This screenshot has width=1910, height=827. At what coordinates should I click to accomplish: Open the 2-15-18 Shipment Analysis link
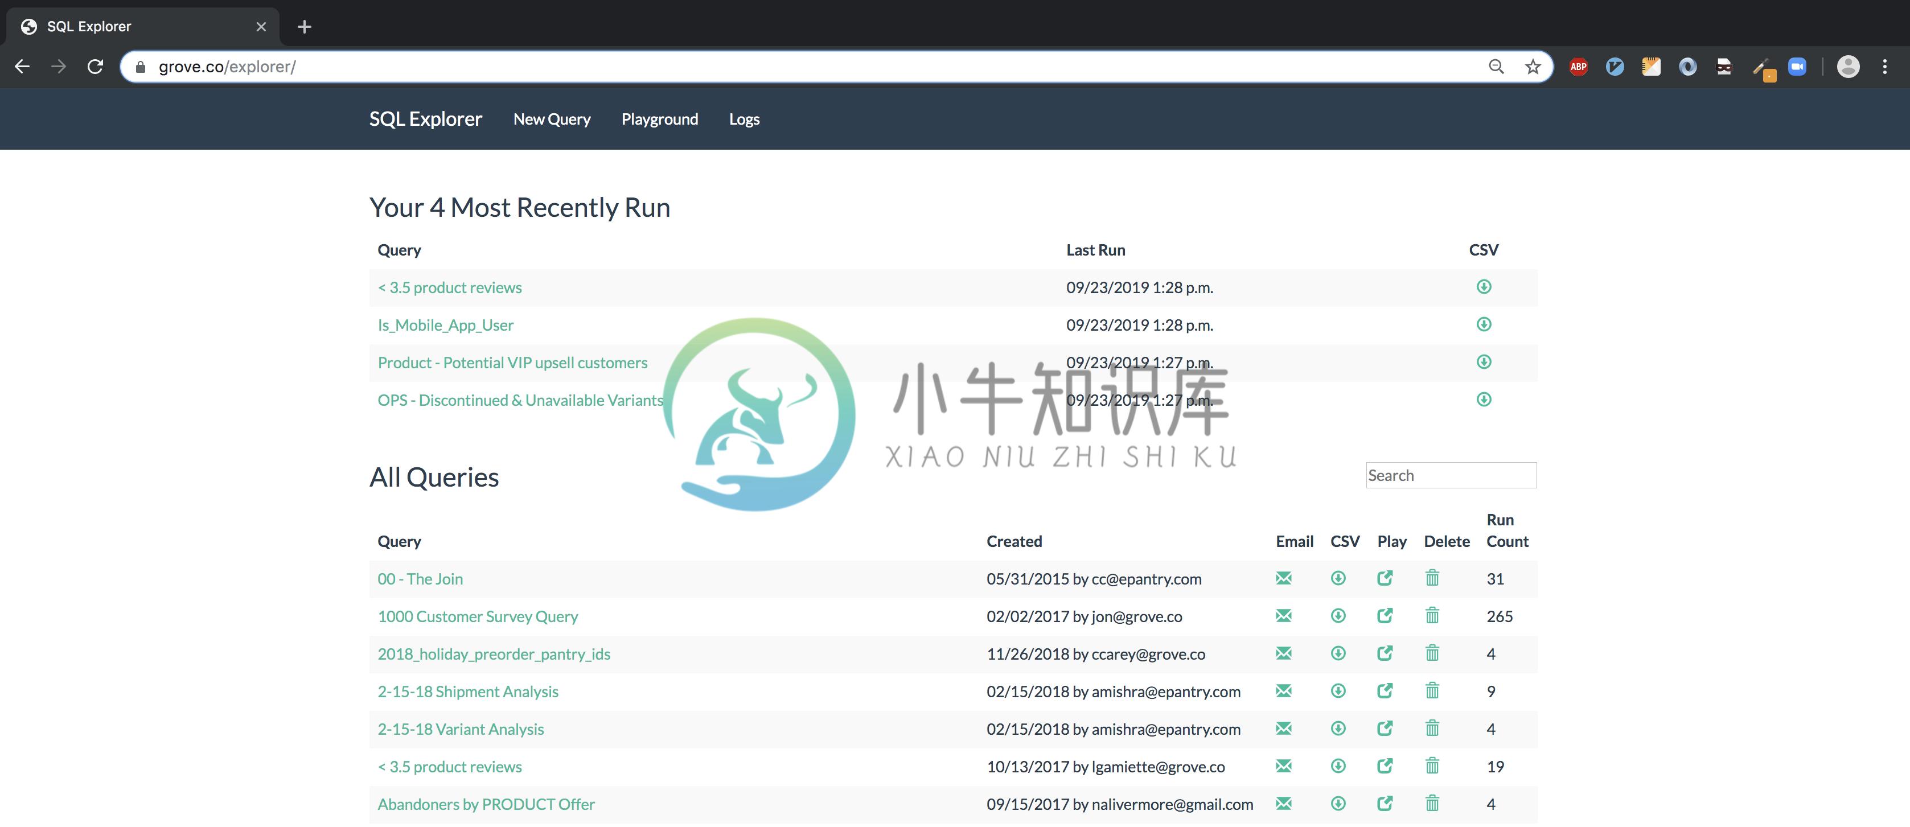pyautogui.click(x=468, y=692)
